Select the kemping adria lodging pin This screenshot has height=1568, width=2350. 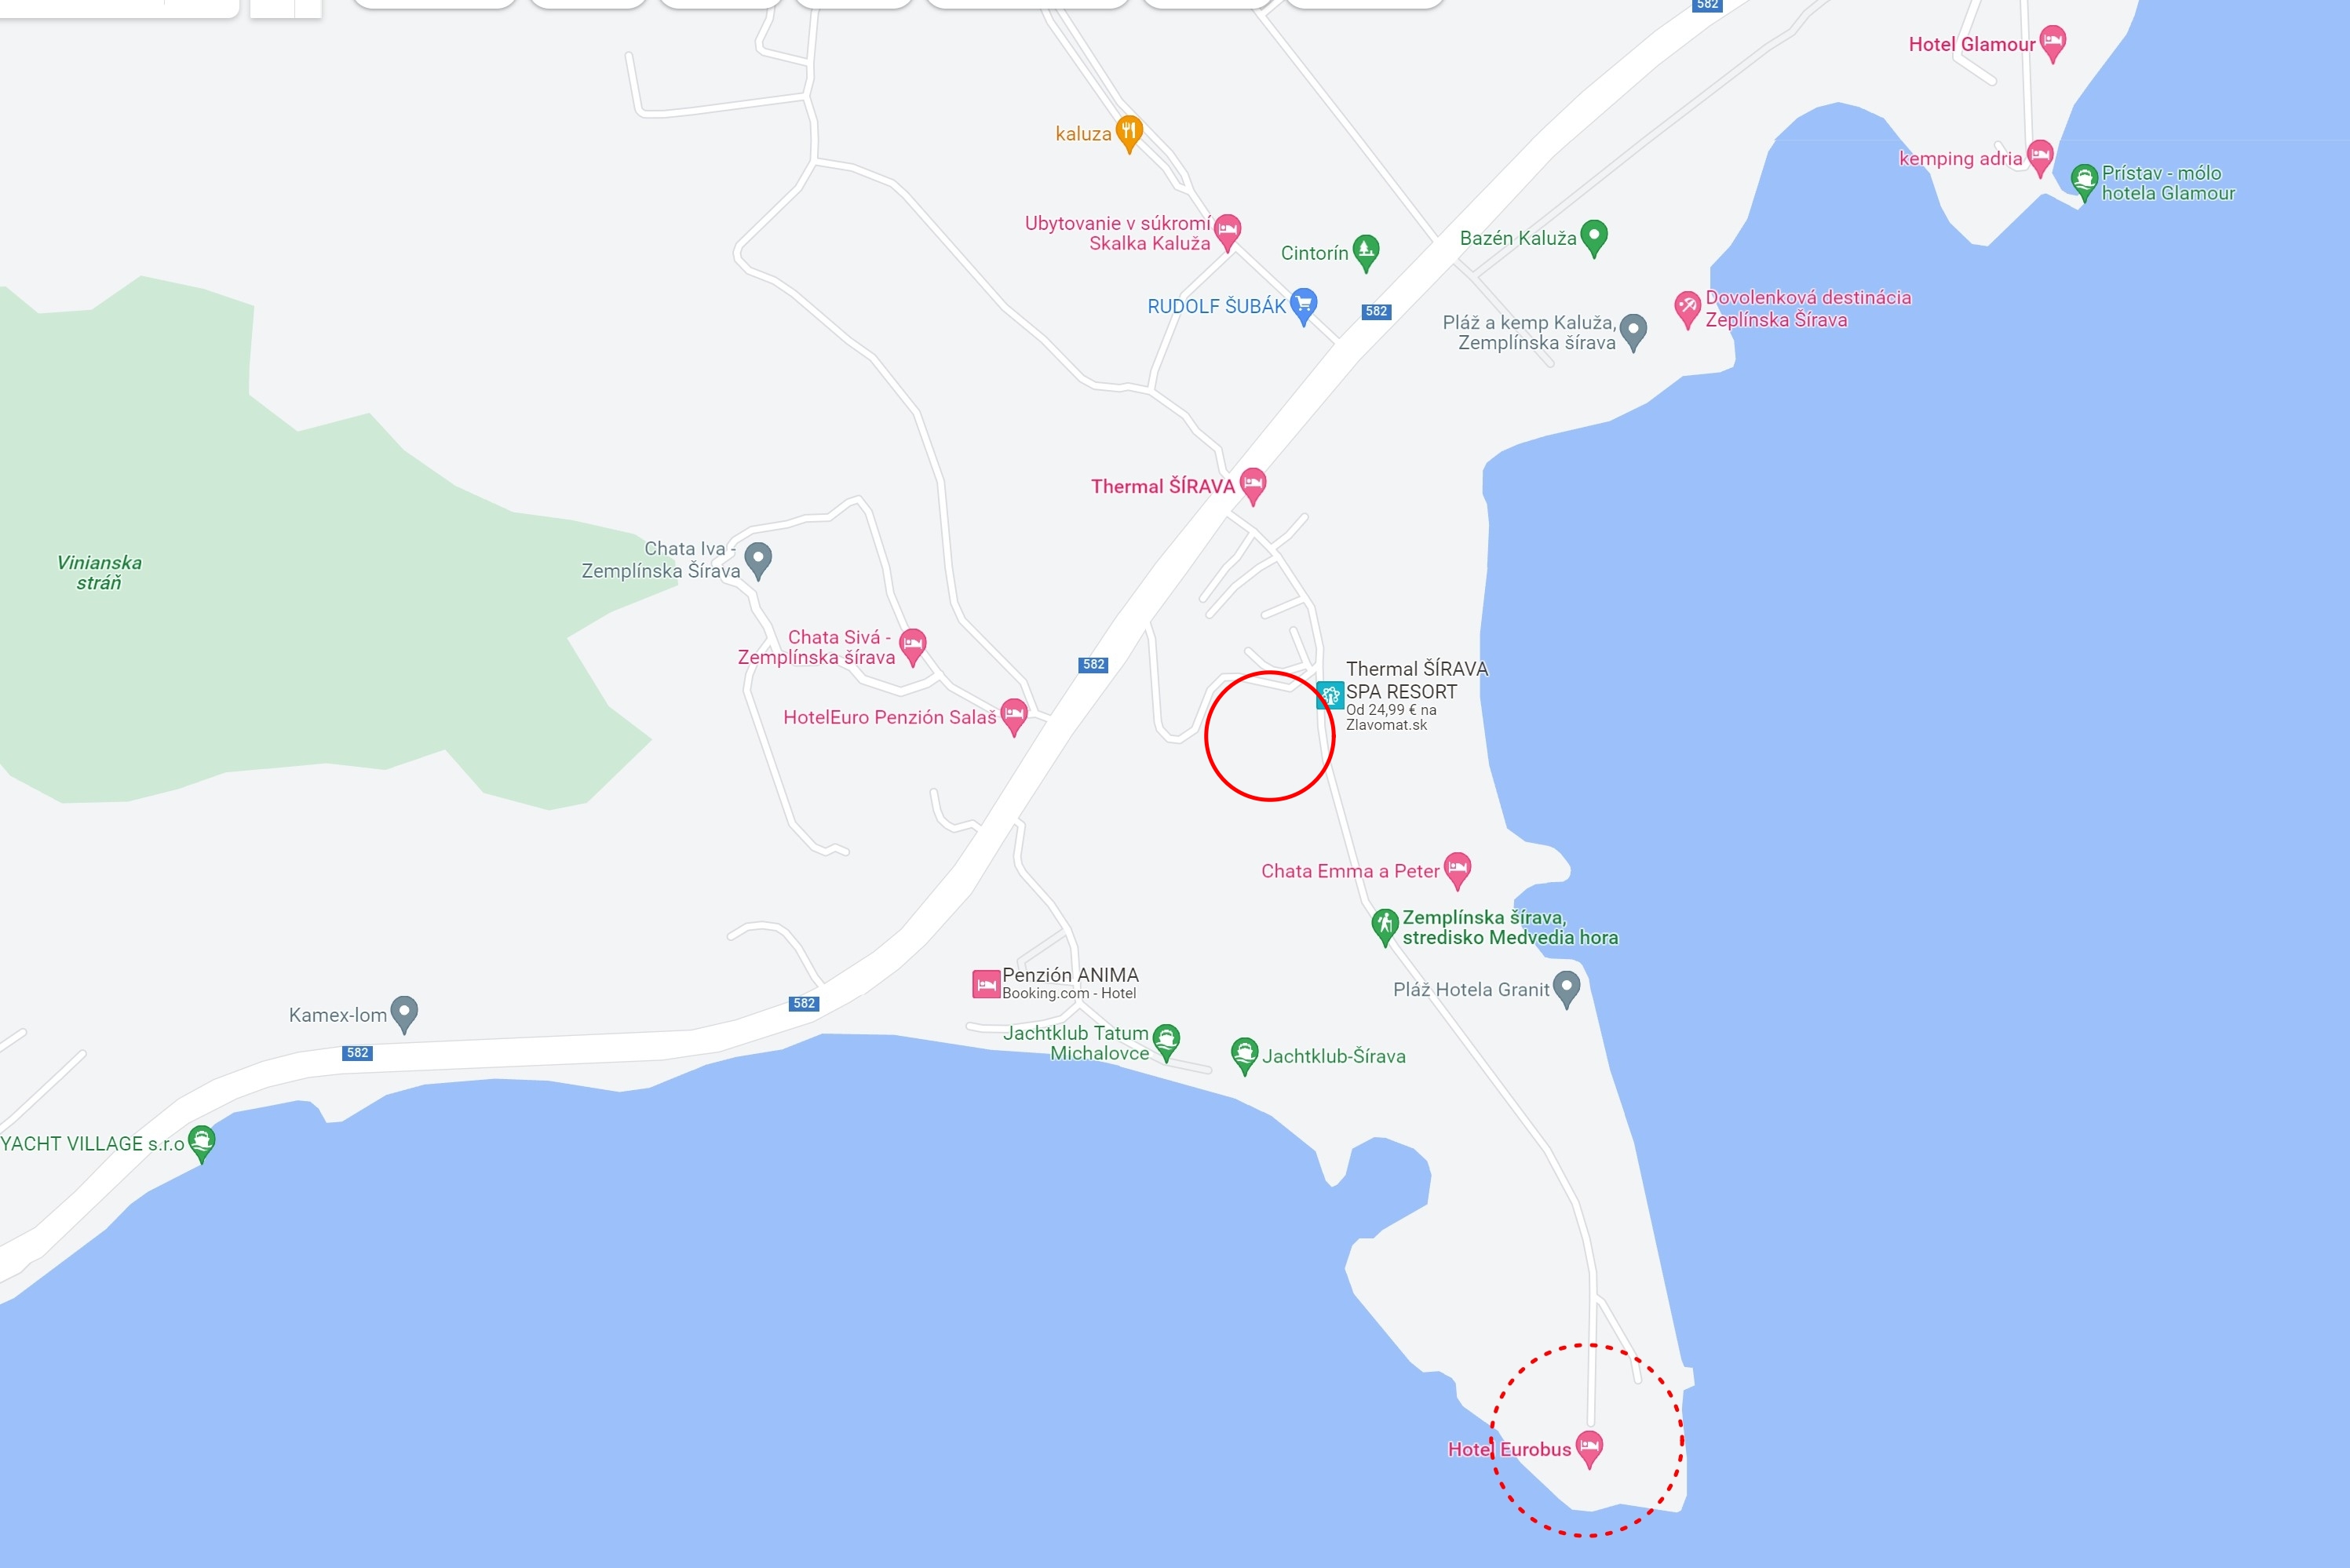click(x=2040, y=158)
